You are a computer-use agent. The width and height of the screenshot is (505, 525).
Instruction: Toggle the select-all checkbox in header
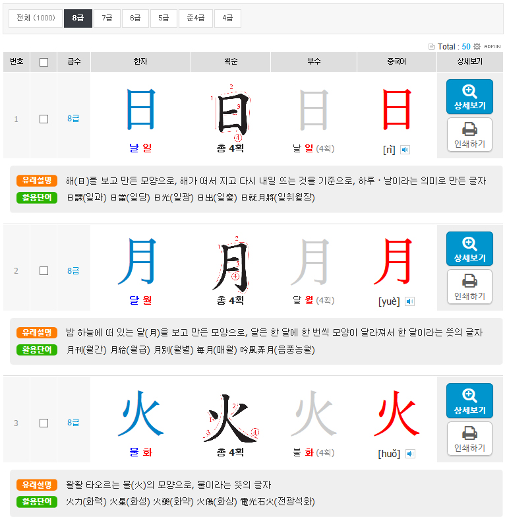point(44,62)
